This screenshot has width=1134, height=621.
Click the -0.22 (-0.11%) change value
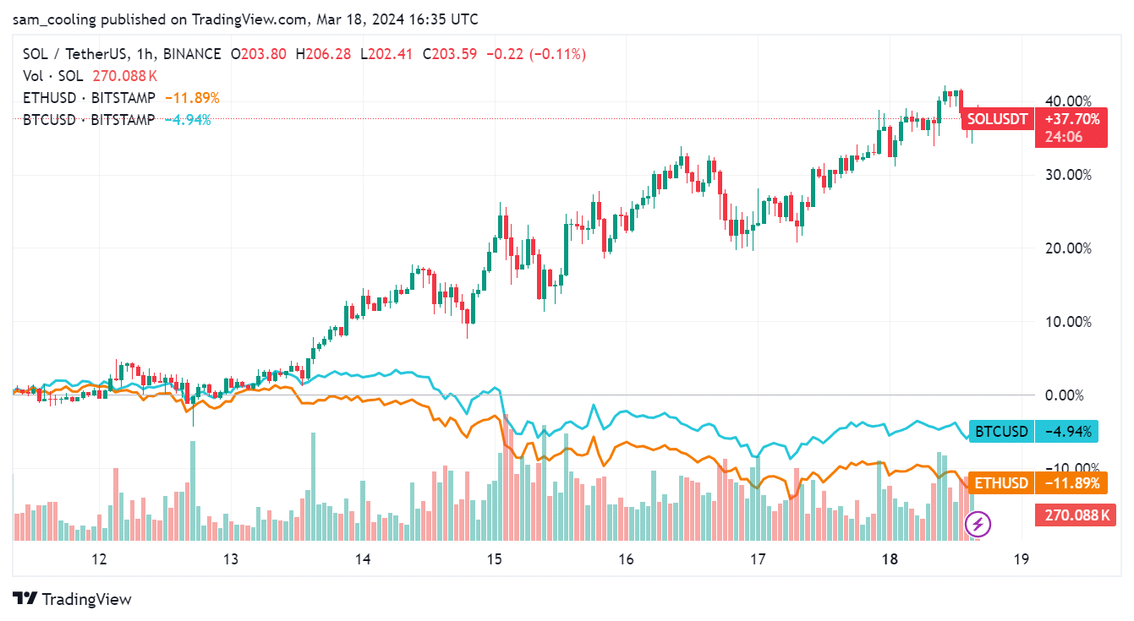click(536, 54)
